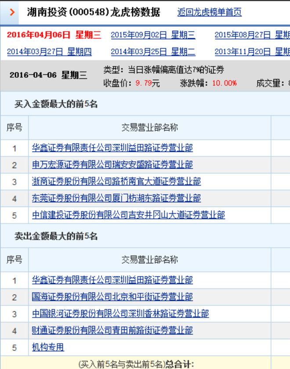This screenshot has width=290, height=369.
Task: Open date 2015年09月02日 星期三
Action: coord(153,35)
